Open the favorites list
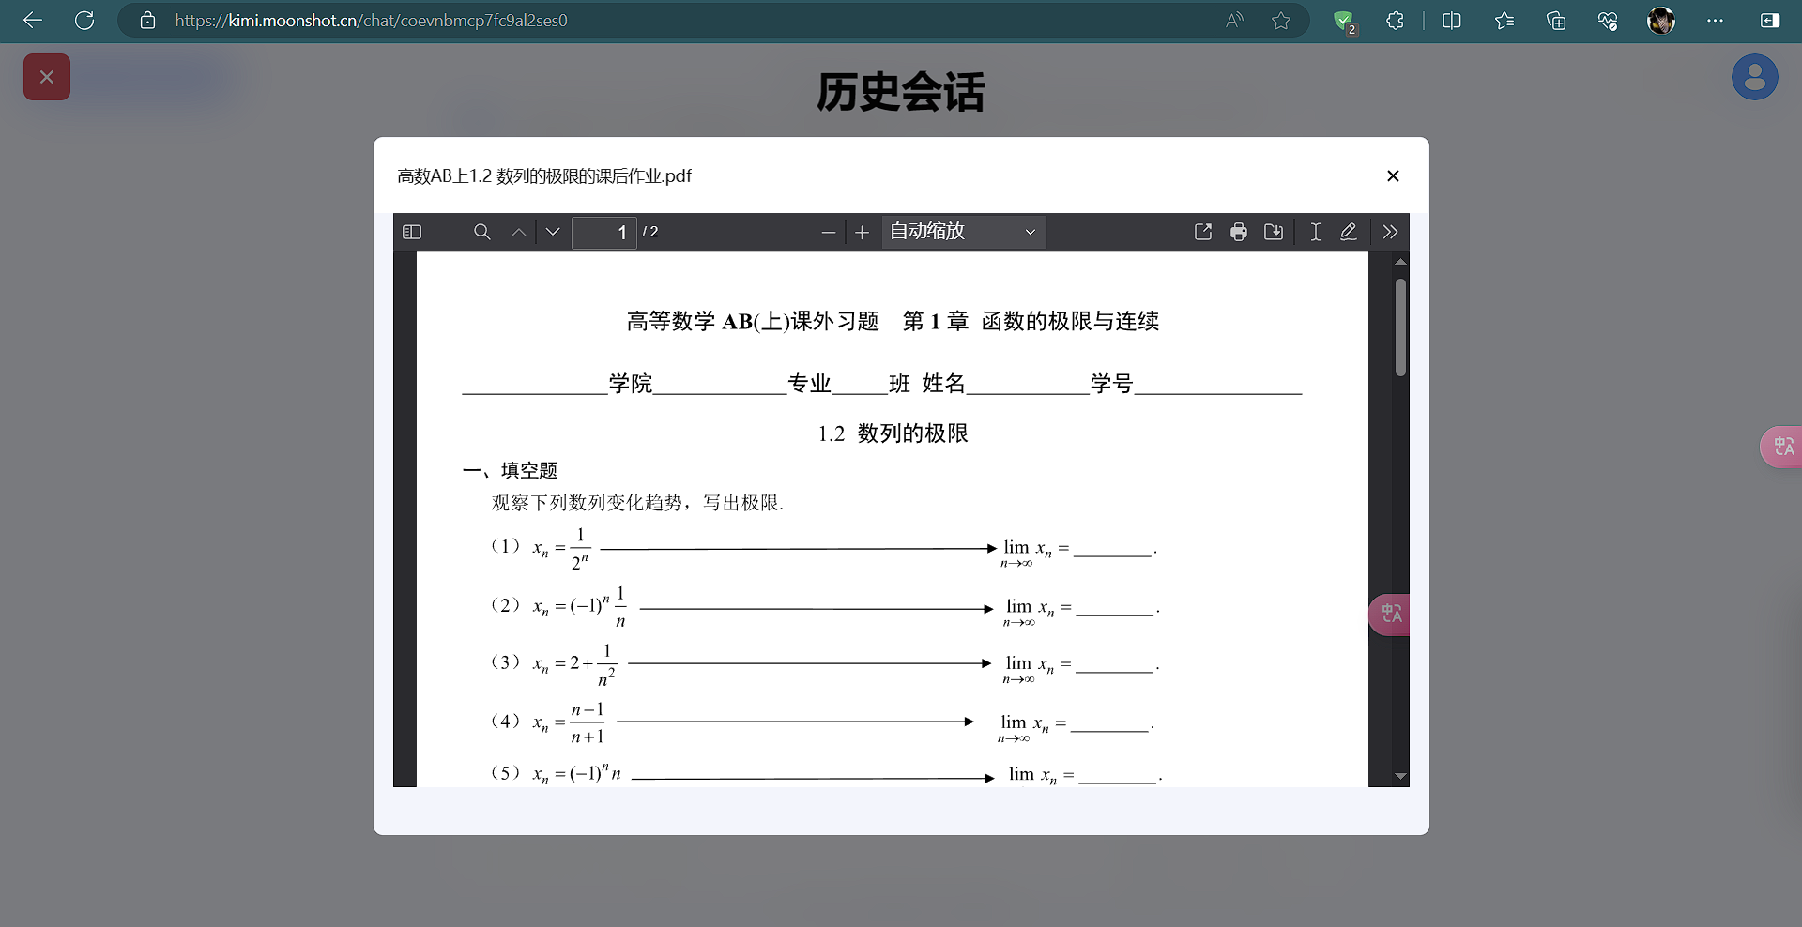 1504,21
